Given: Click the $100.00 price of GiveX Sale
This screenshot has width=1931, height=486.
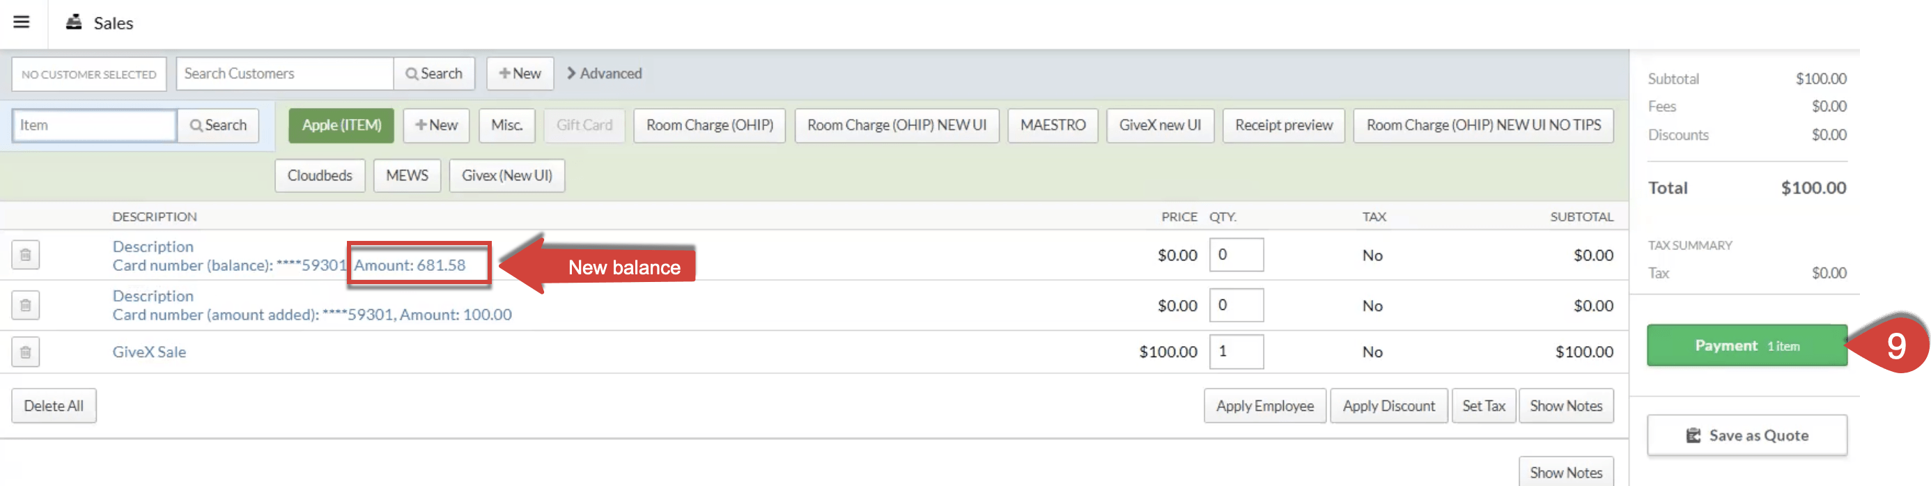Looking at the screenshot, I should coord(1168,352).
